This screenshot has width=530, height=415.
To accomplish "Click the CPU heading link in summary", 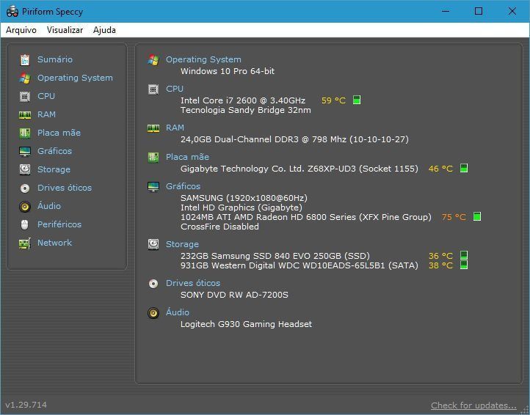I will (175, 89).
